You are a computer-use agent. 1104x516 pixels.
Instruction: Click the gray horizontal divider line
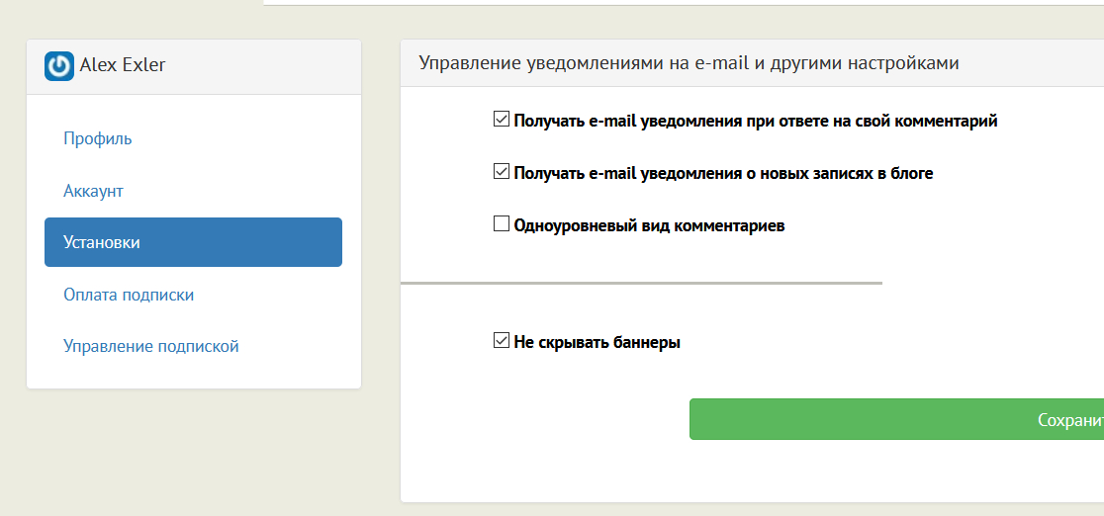point(641,283)
